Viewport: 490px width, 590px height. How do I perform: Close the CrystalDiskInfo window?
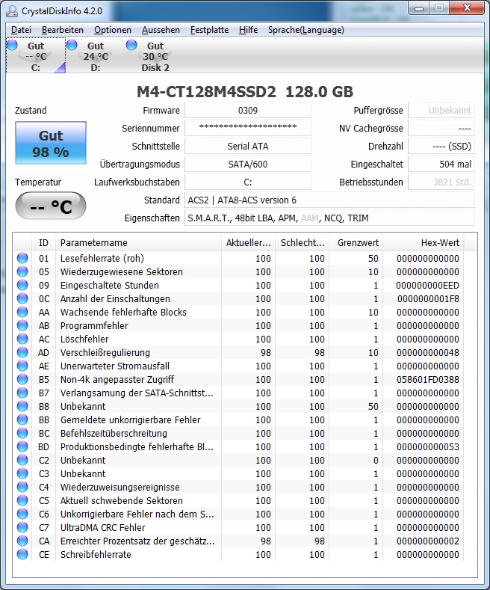pyautogui.click(x=466, y=8)
